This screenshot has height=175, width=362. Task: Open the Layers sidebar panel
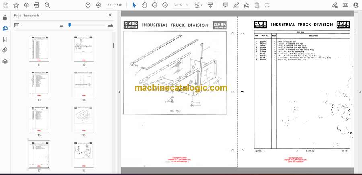coord(5,61)
